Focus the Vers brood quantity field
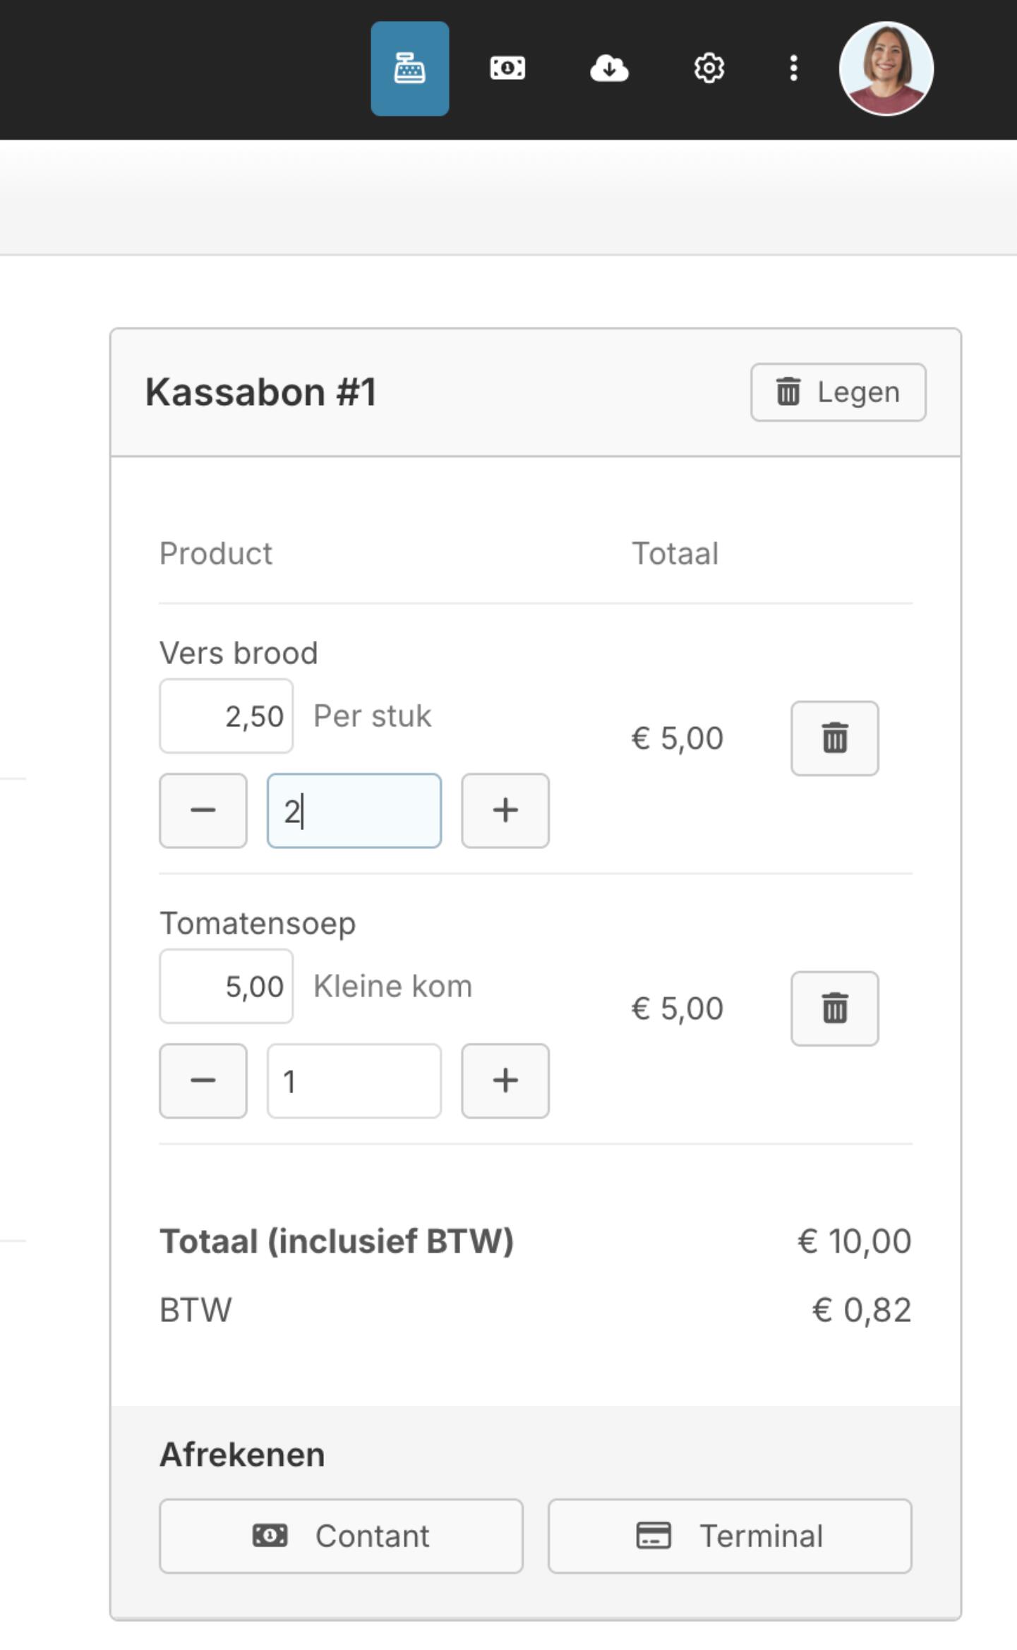 (x=354, y=810)
